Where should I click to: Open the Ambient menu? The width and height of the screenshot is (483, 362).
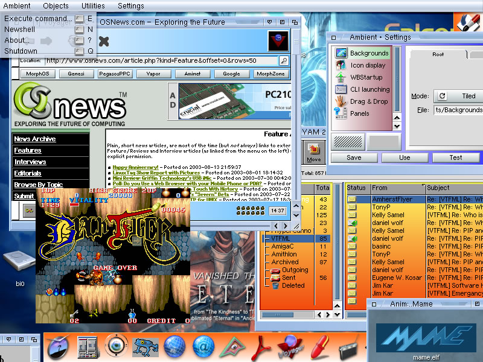pyautogui.click(x=17, y=6)
